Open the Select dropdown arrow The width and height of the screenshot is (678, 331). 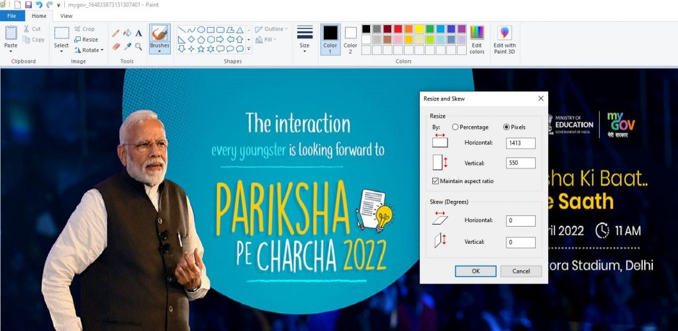pyautogui.click(x=62, y=52)
